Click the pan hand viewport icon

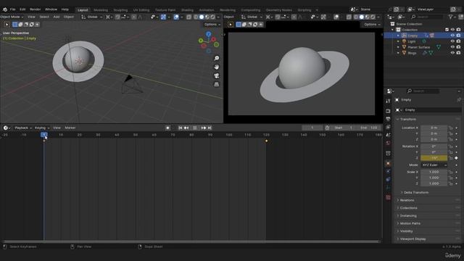pyautogui.click(x=217, y=67)
